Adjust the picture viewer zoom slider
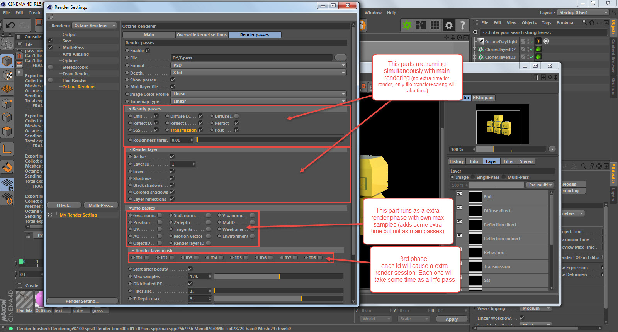This screenshot has width=618, height=332. pyautogui.click(x=511, y=149)
